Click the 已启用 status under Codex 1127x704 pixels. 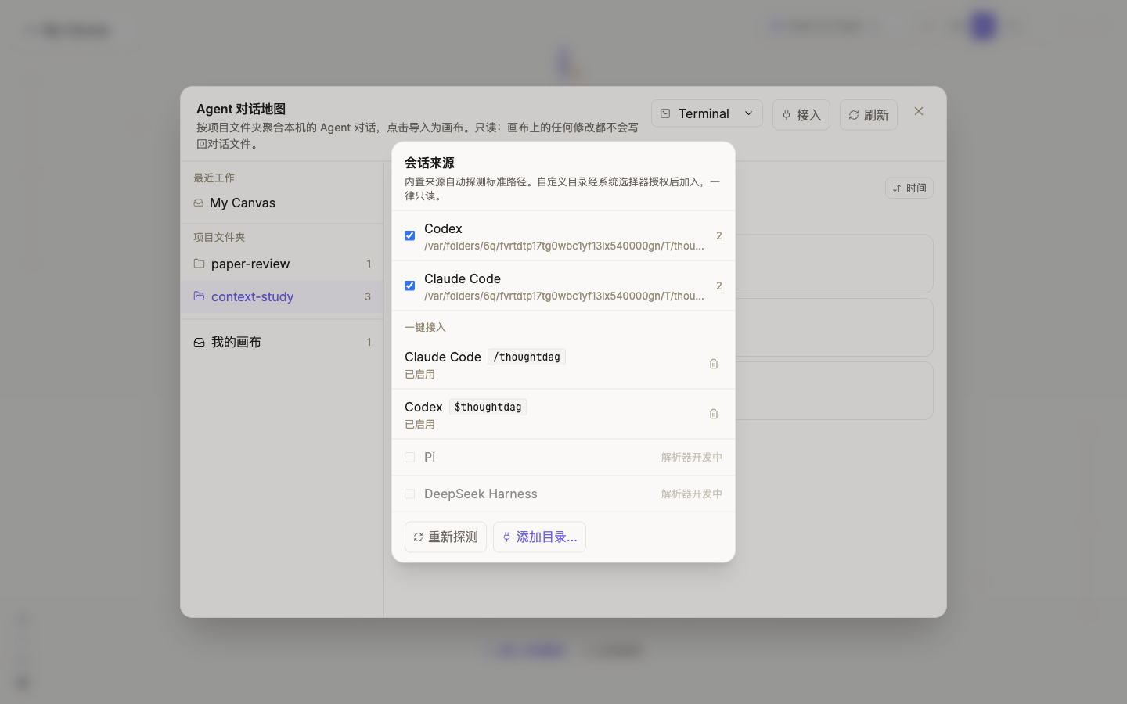click(x=419, y=424)
